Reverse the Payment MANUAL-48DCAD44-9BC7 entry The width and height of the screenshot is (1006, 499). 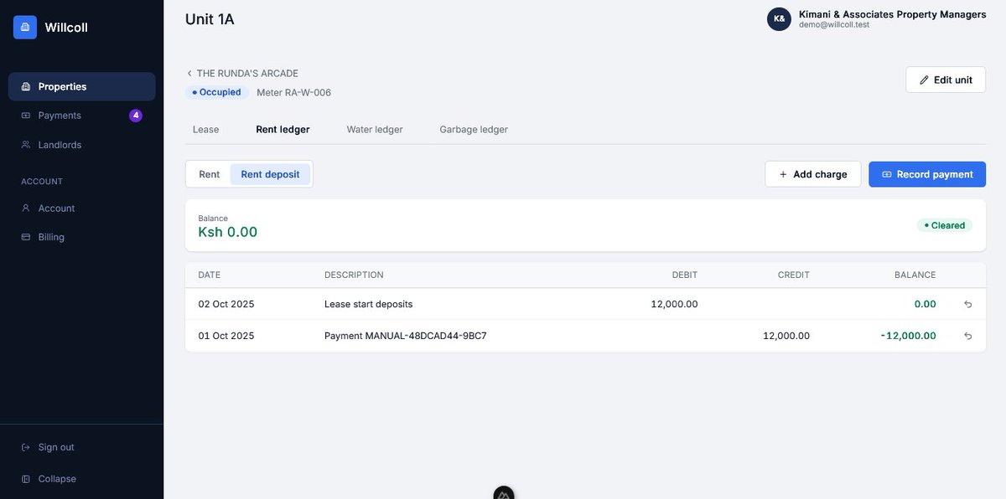(968, 336)
